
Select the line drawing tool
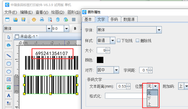click(x=9, y=56)
